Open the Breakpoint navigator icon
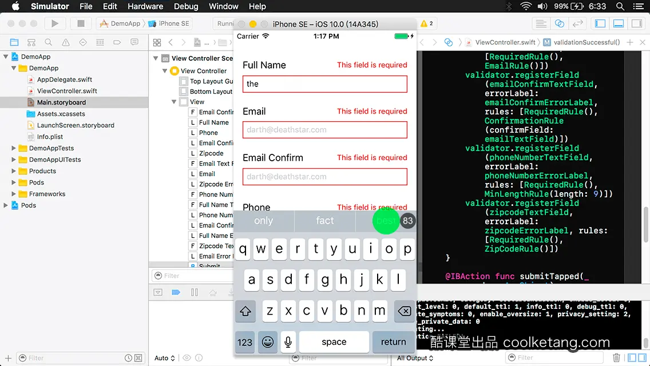This screenshot has height=366, width=650. click(117, 42)
